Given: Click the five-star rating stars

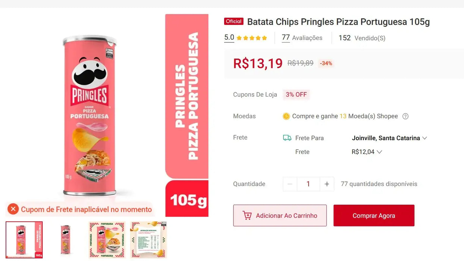Looking at the screenshot, I should coord(252,38).
